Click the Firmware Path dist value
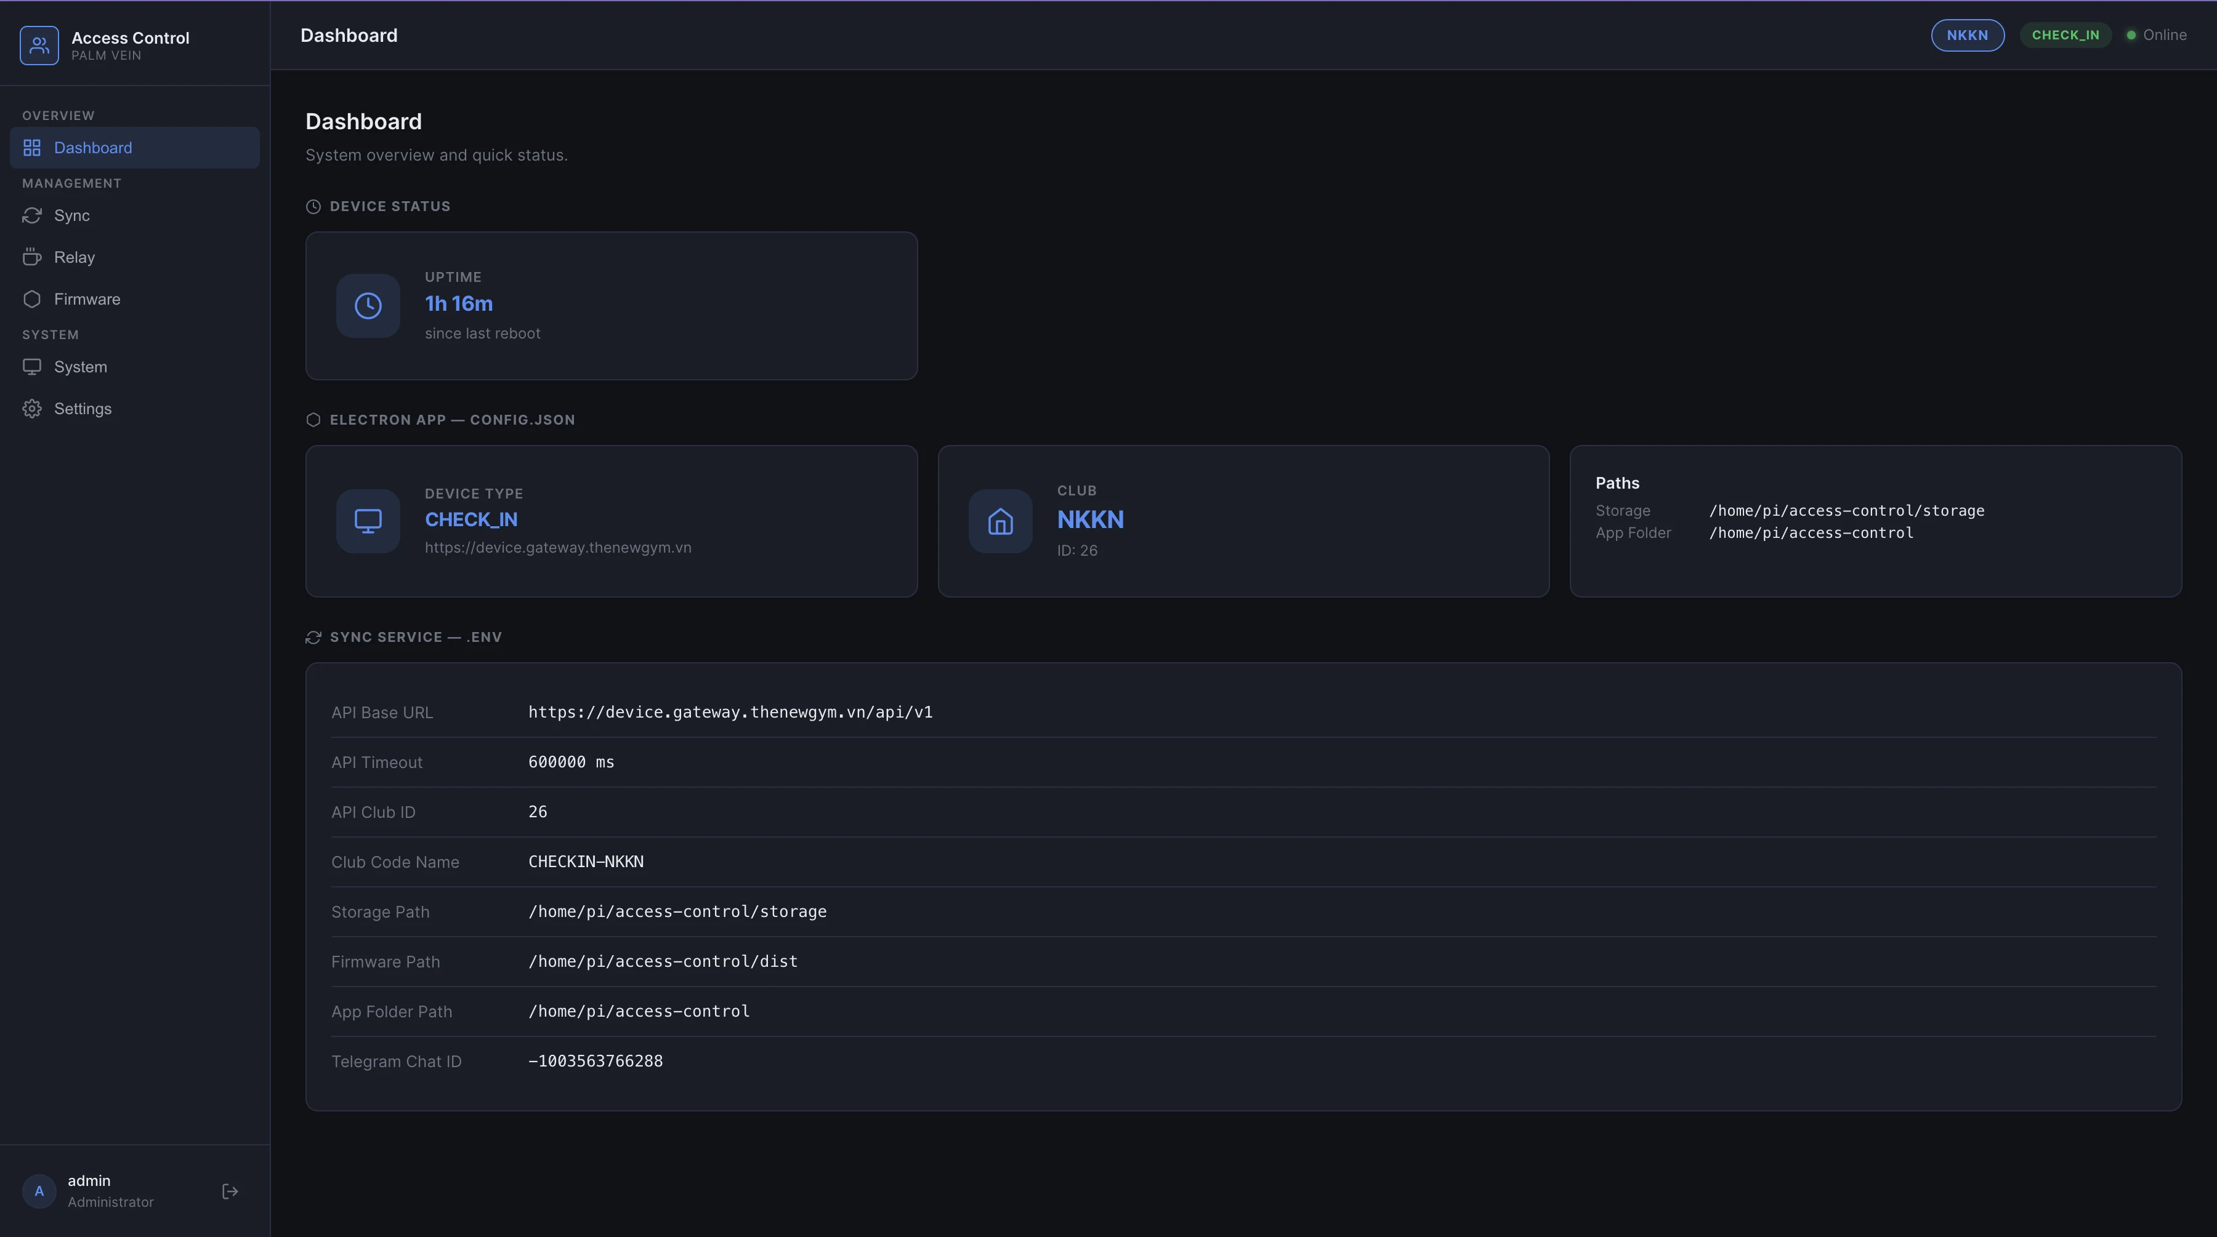 point(663,962)
